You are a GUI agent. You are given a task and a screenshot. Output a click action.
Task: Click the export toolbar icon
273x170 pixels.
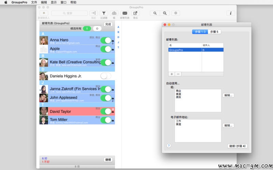pyautogui.click(x=135, y=13)
